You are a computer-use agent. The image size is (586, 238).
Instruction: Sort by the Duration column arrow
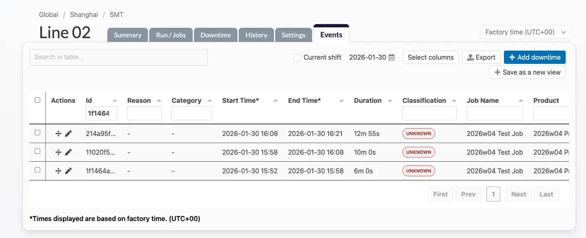(x=390, y=101)
